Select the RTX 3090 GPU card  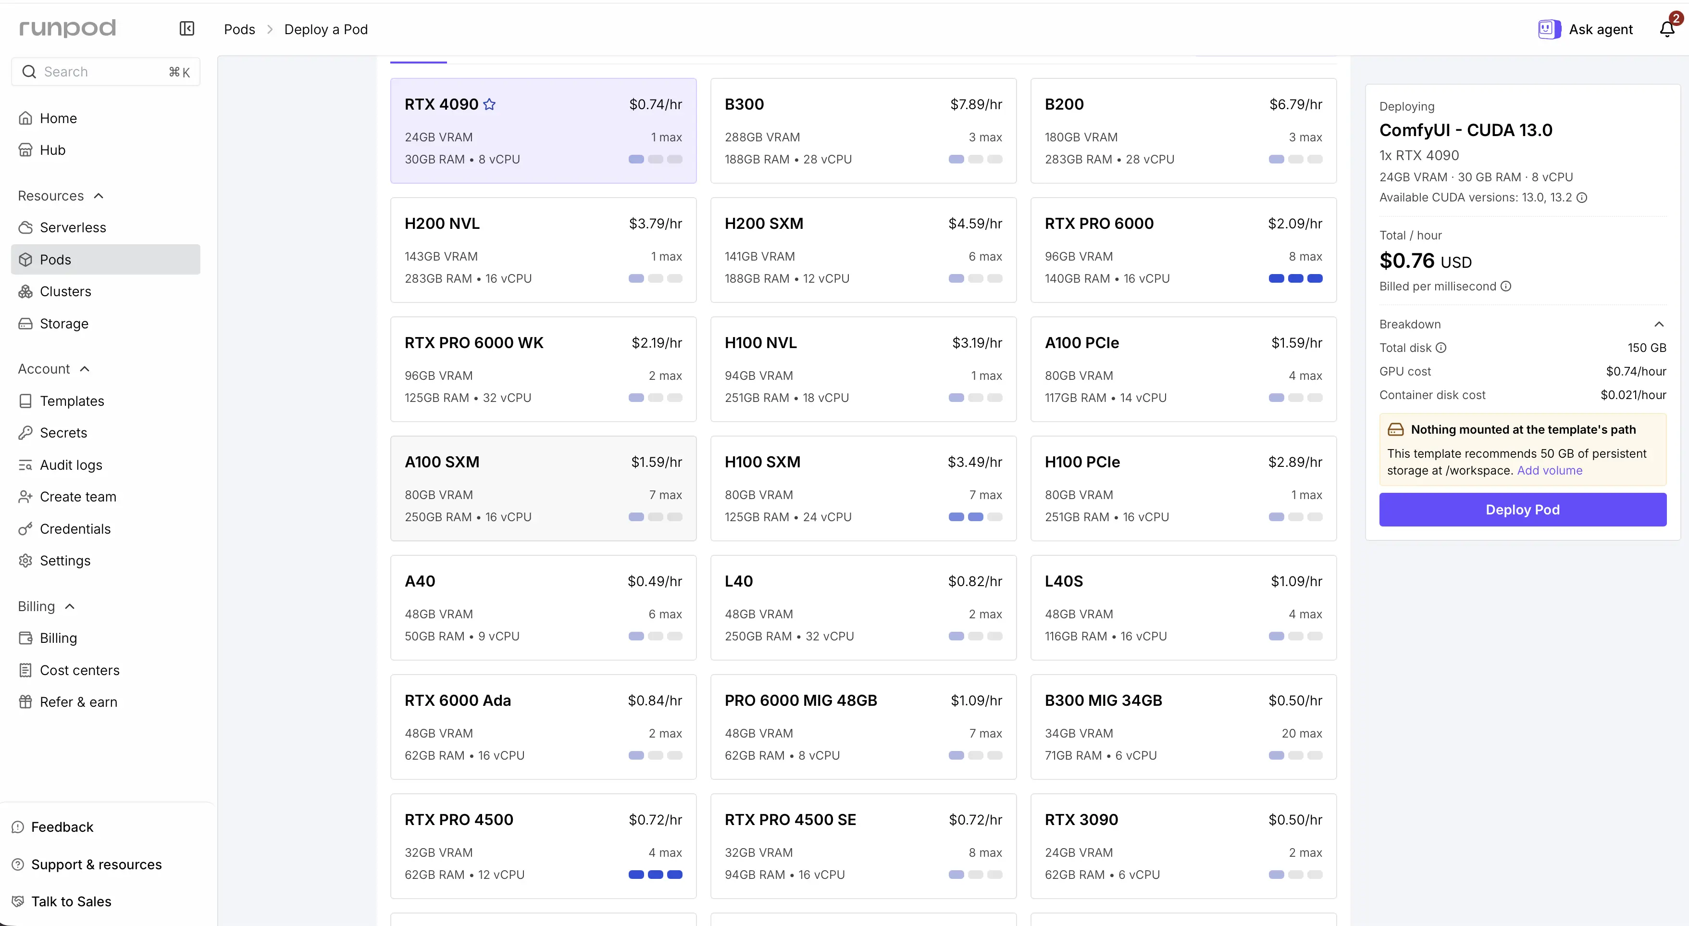[1183, 847]
